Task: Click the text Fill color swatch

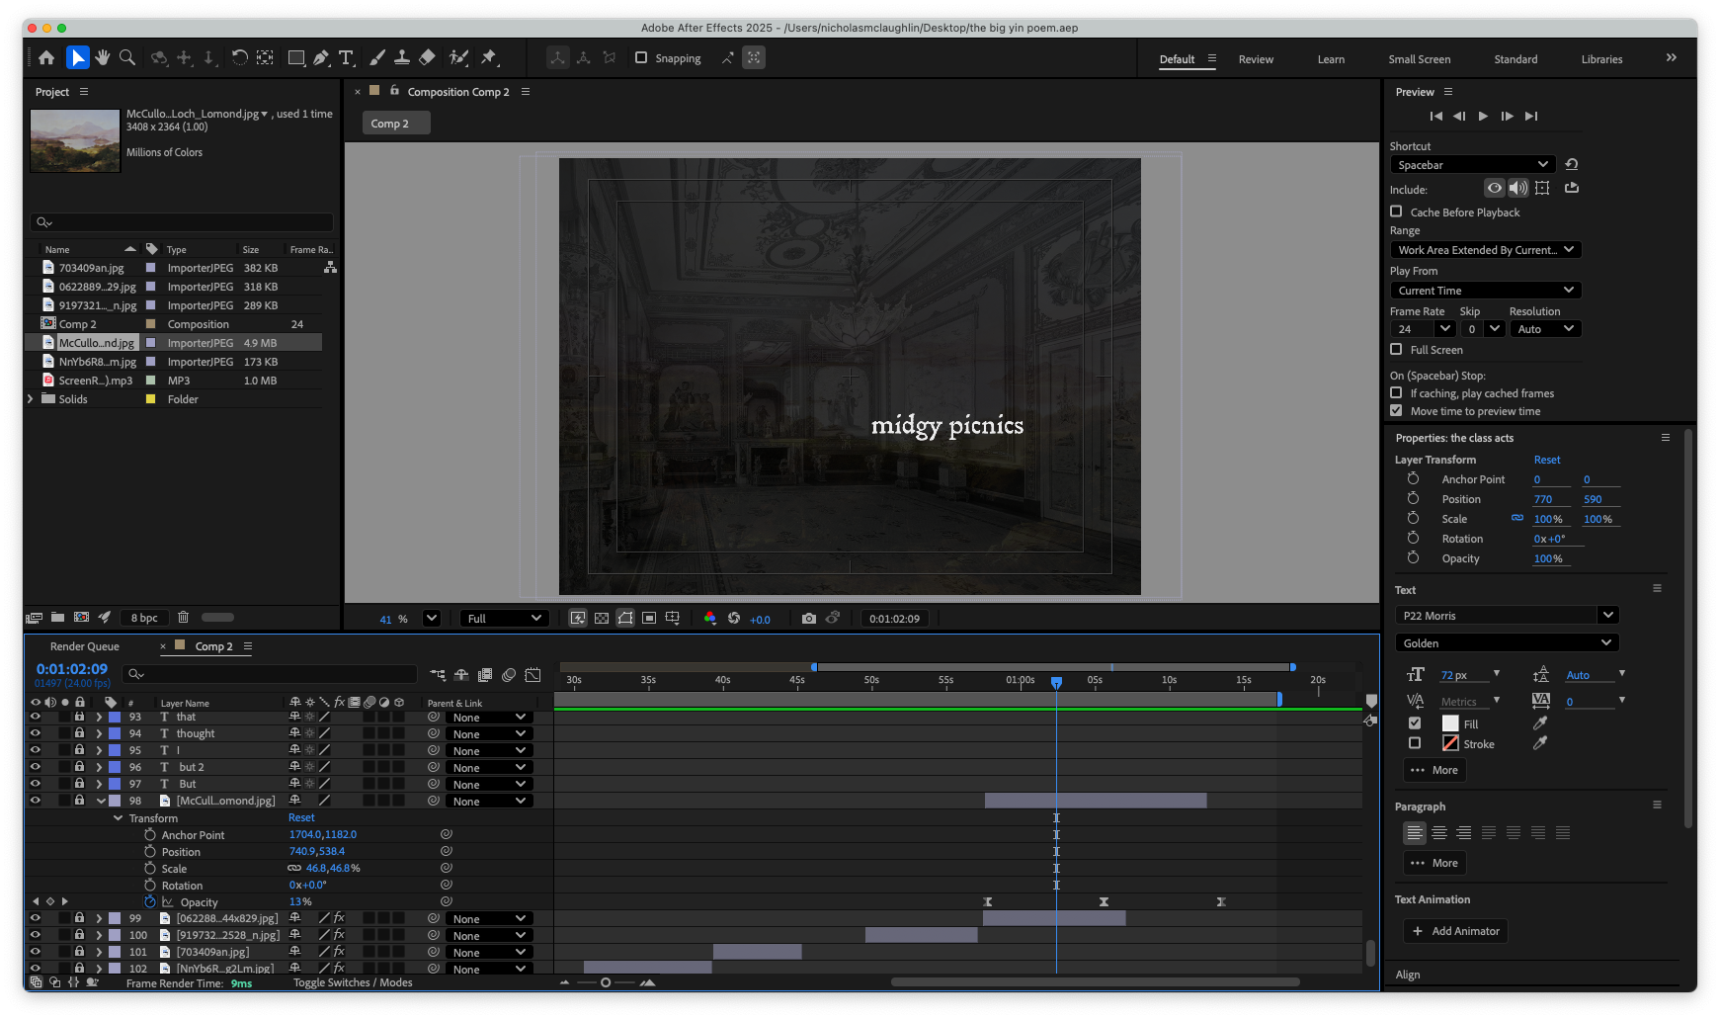Action: click(x=1450, y=723)
